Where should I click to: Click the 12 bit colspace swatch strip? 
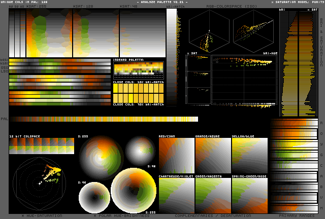coord(42,146)
